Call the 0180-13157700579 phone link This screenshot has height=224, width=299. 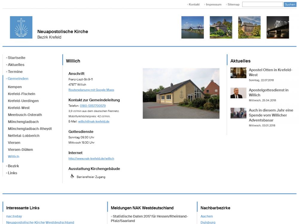93,106
